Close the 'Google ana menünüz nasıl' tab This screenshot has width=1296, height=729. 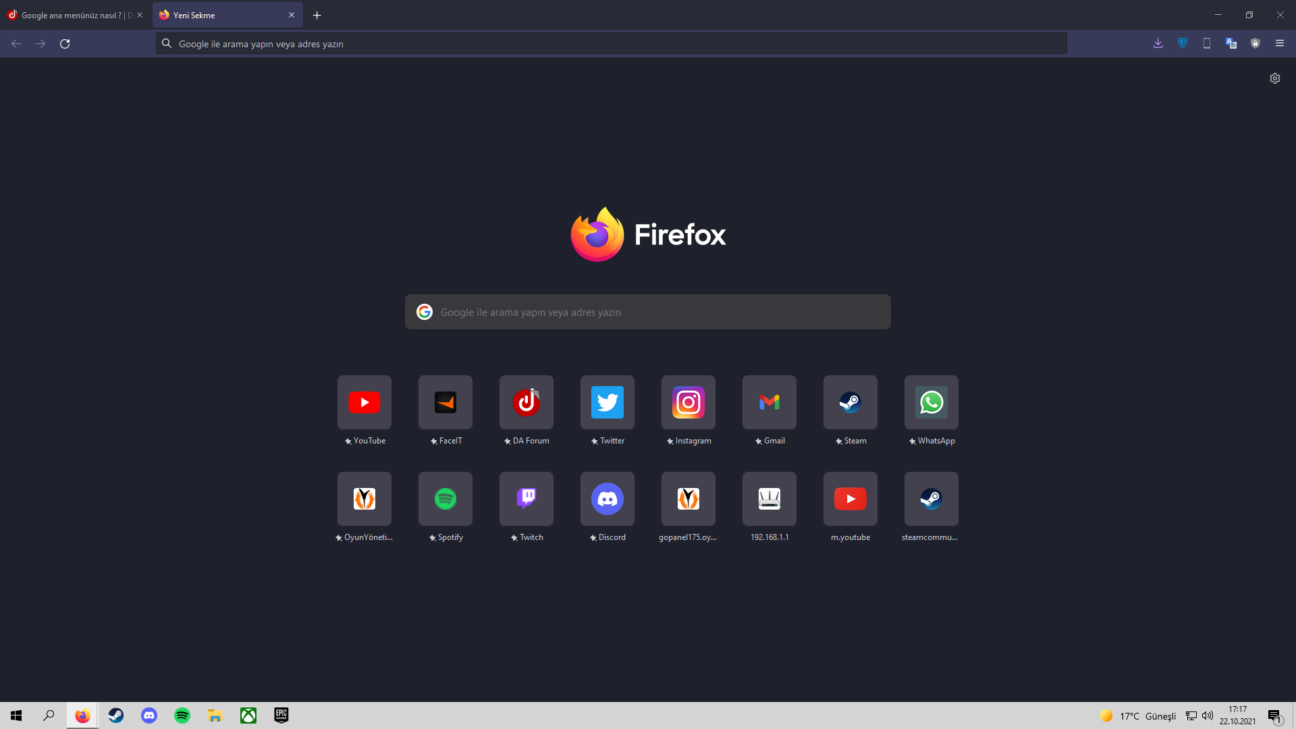140,15
